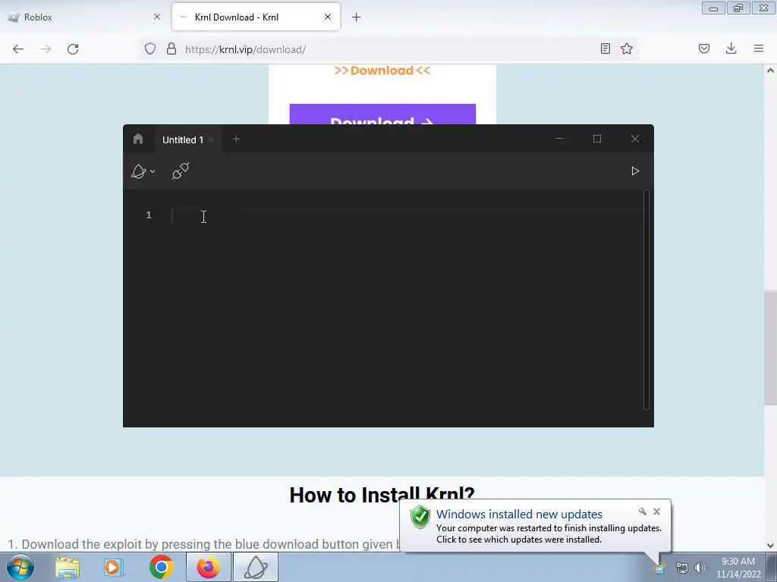
Task: Click the inject plug icon in Krnl
Action: pos(181,171)
